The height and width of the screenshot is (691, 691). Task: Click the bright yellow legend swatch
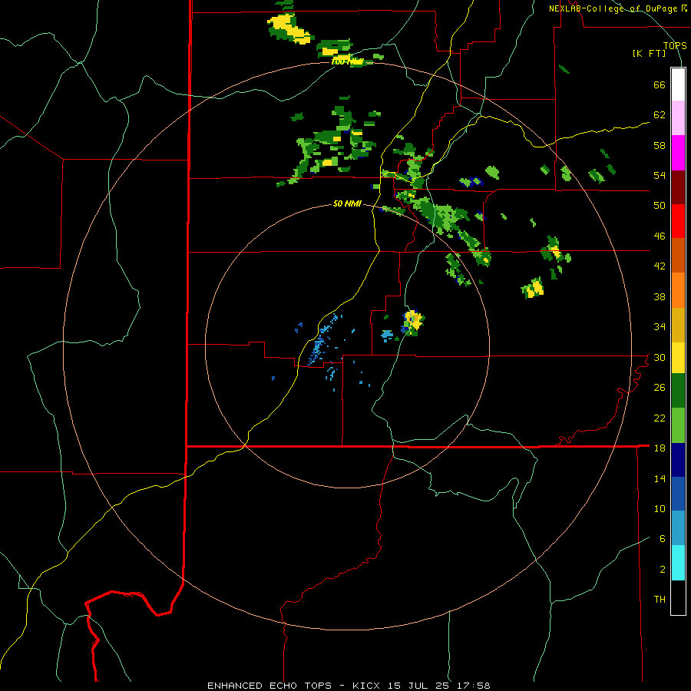coord(678,359)
